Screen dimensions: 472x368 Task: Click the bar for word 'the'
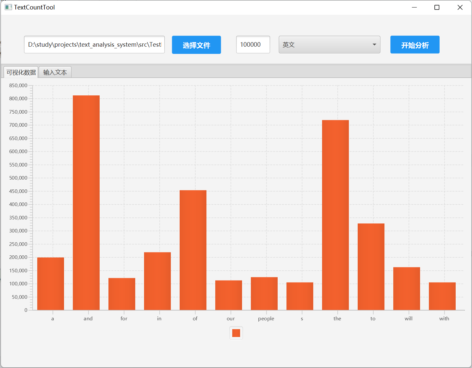tap(335, 215)
